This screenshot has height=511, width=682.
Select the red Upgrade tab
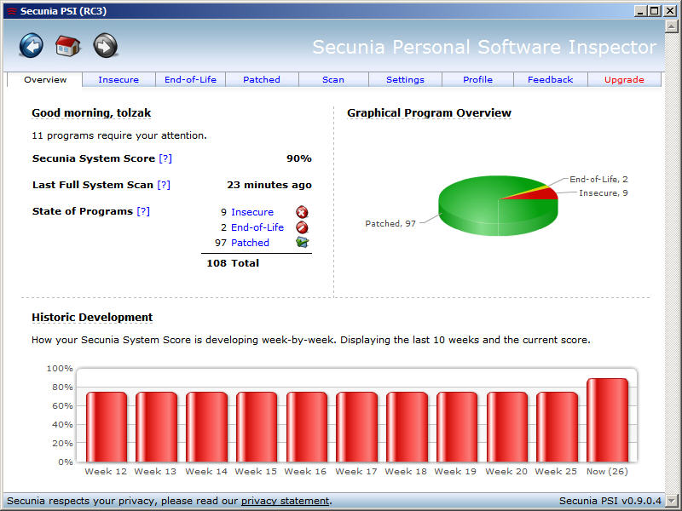624,80
